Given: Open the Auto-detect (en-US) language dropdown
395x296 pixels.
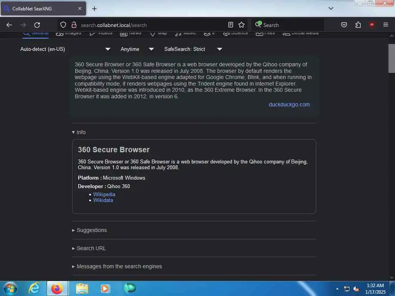Looking at the screenshot, I should (x=65, y=49).
